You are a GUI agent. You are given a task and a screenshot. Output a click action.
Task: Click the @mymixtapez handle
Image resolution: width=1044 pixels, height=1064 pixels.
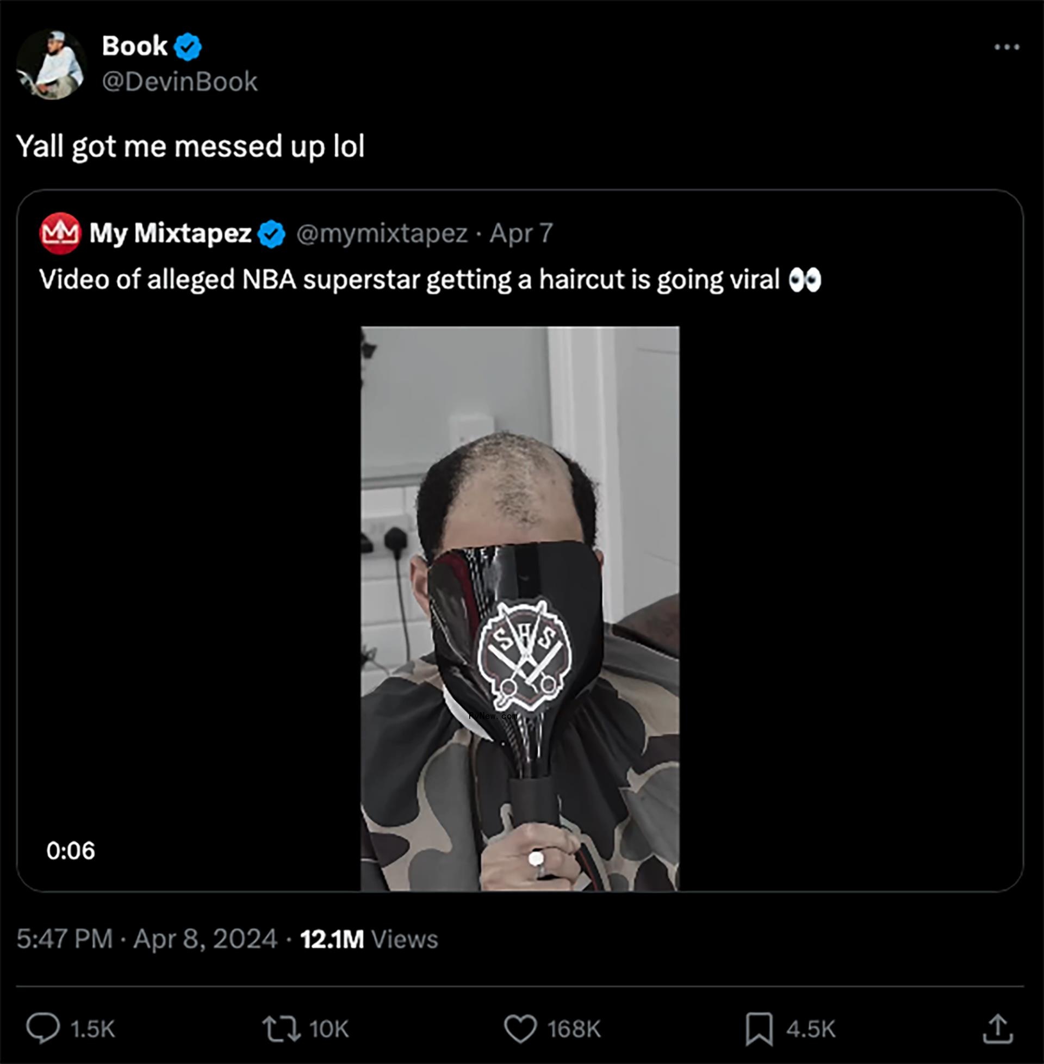point(382,234)
